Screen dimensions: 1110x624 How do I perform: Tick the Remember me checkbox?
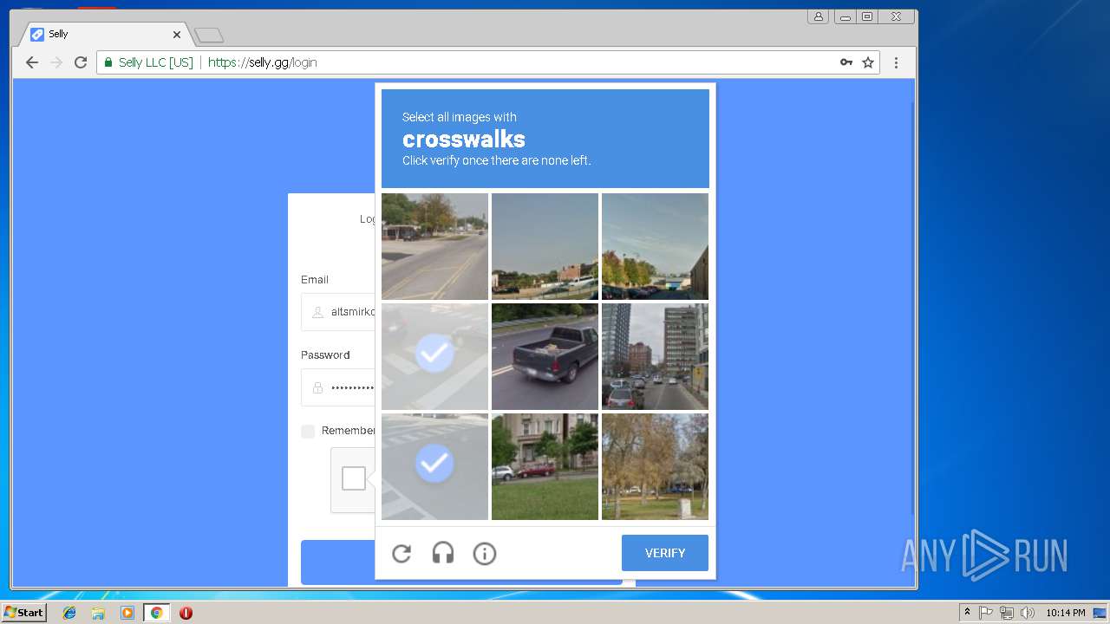pyautogui.click(x=308, y=432)
